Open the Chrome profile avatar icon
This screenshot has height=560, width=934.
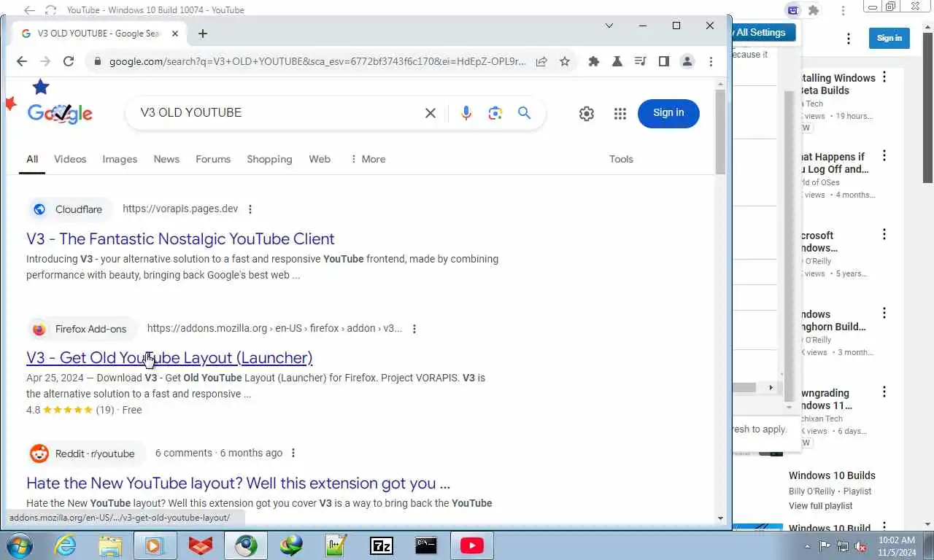tap(687, 62)
